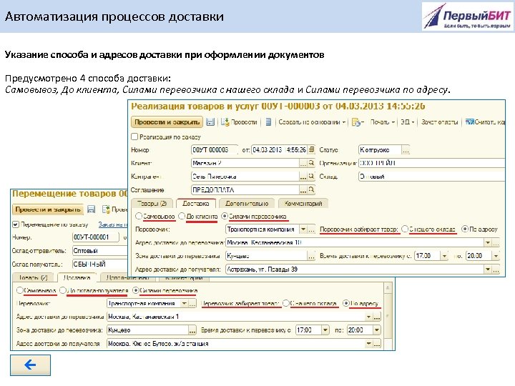Select Силами перевозчика radio in Реализация window
The width and height of the screenshot is (515, 386).
tap(225, 217)
